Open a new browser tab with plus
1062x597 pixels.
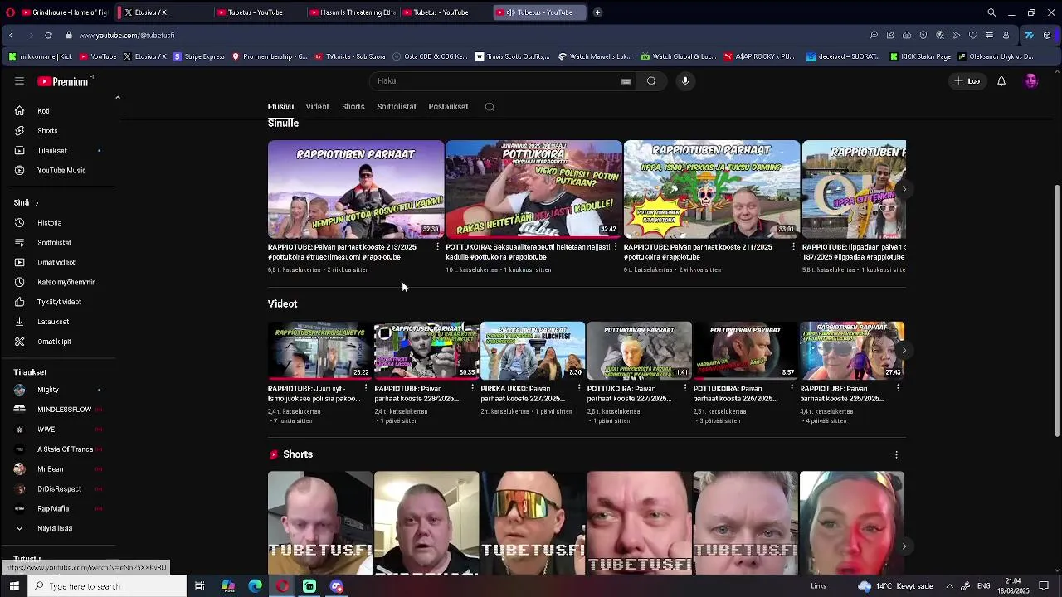coord(597,12)
